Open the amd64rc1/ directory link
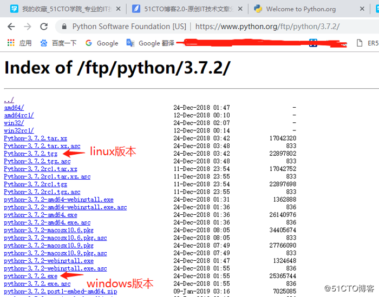 (19, 115)
